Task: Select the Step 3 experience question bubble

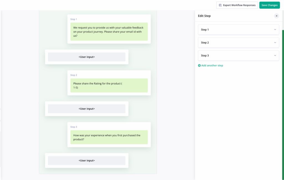Action: click(x=109, y=137)
